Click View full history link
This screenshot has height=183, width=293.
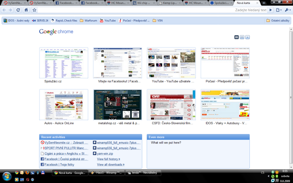(108, 159)
